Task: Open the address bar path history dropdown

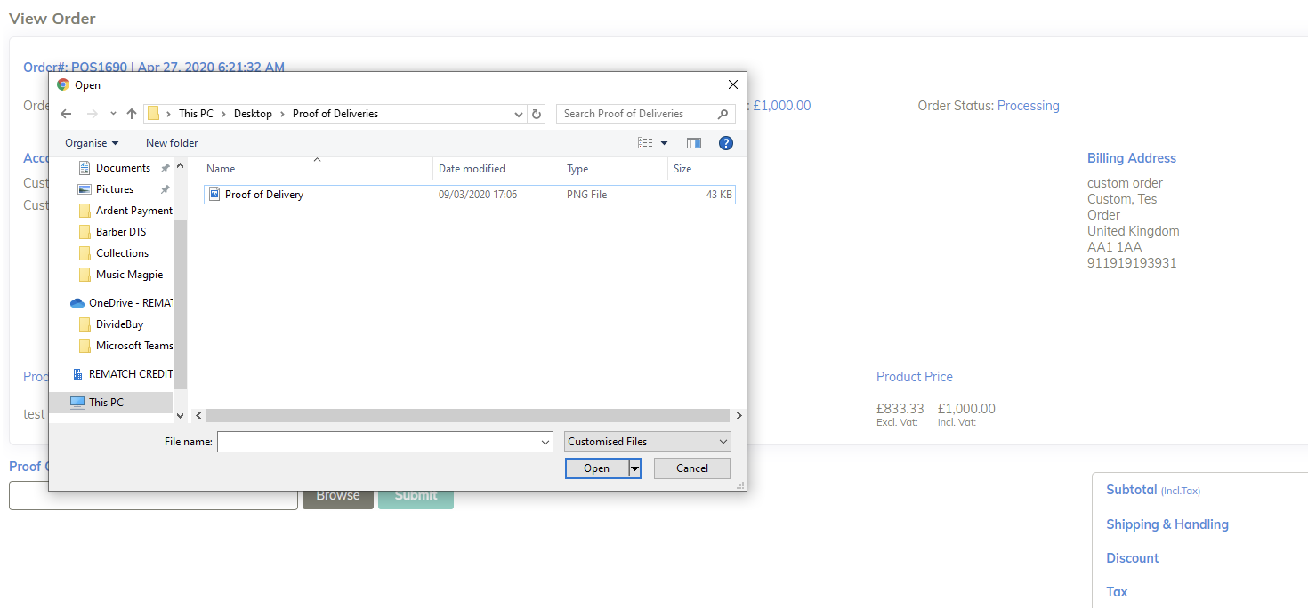Action: coord(520,114)
